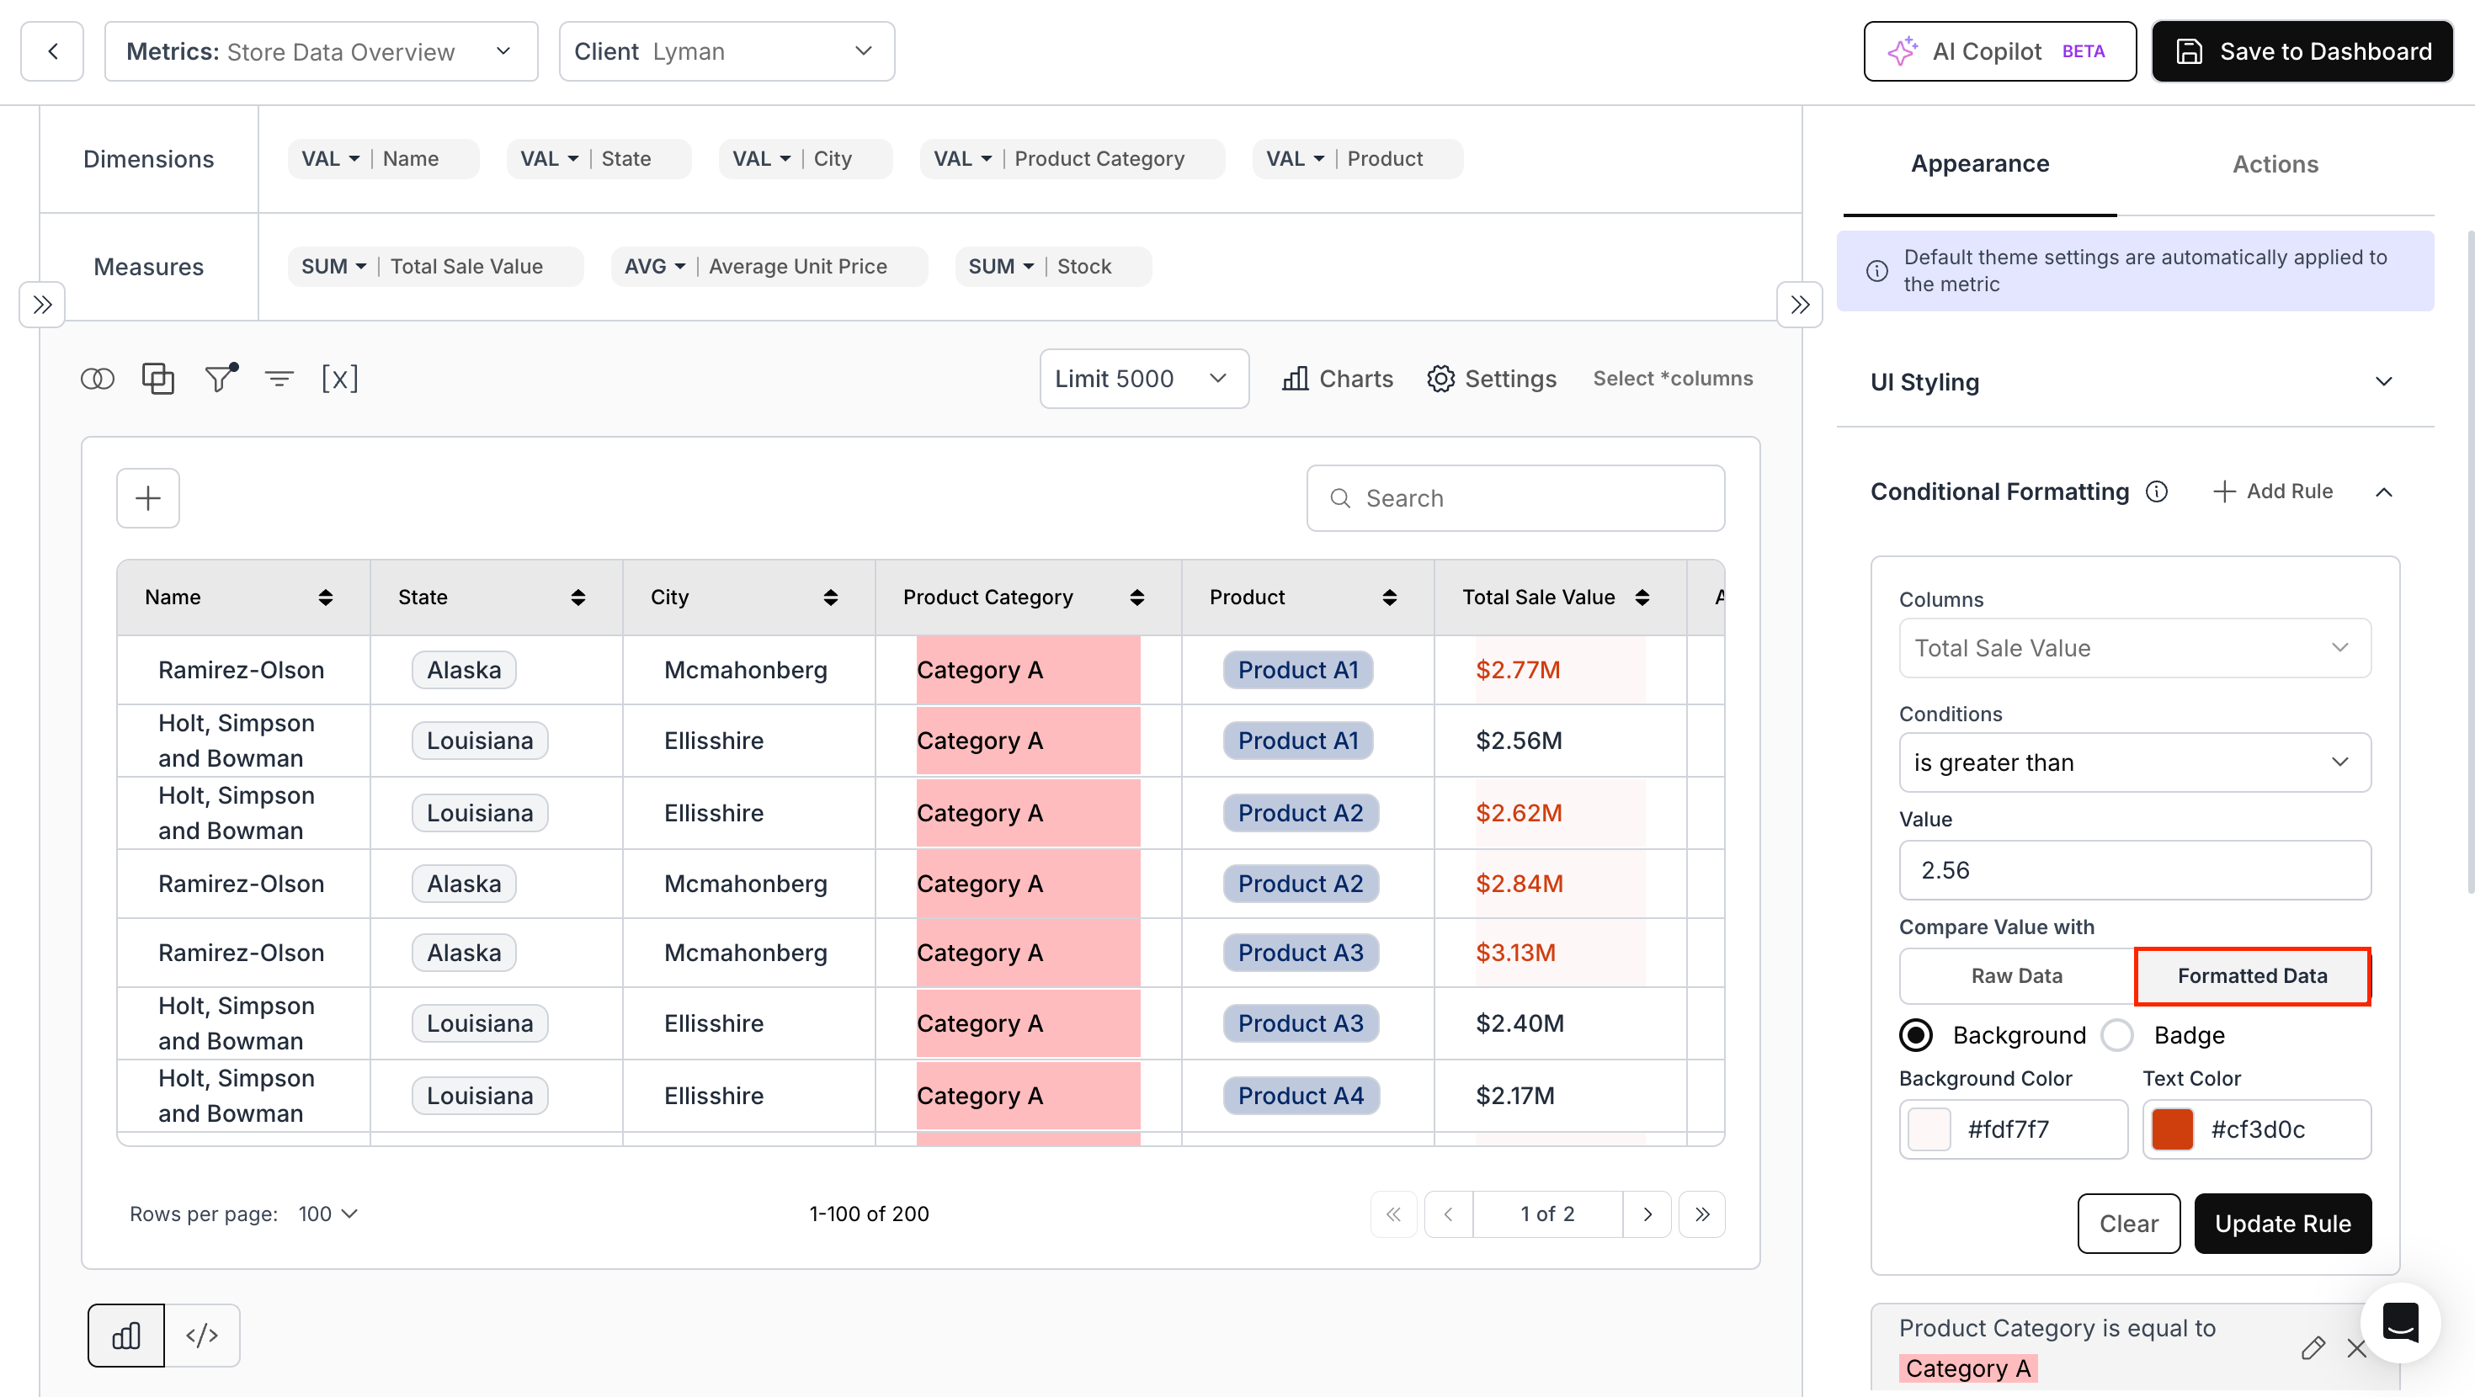Sort by State column arrows
This screenshot has height=1397, width=2475.
pyautogui.click(x=578, y=598)
